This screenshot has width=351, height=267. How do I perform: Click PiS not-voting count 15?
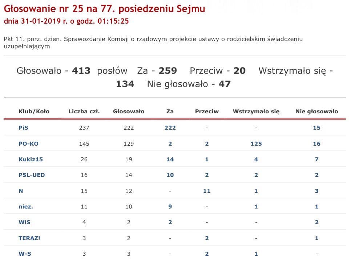[316, 128]
